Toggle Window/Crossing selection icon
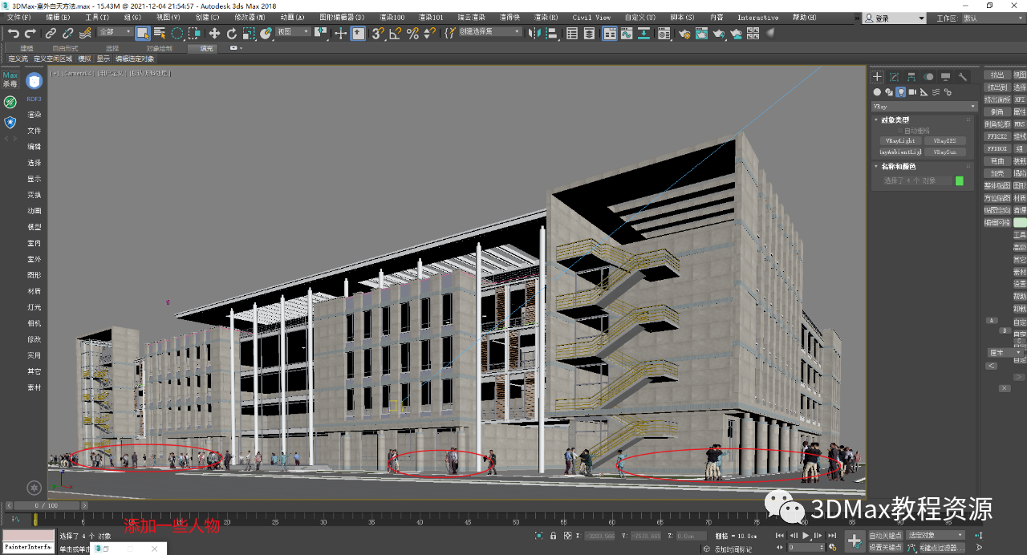 click(194, 33)
